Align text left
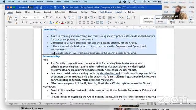This screenshot has height=110, width=196. coord(80,23)
